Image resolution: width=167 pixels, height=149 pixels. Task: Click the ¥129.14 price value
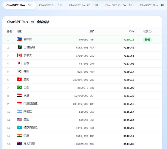pyautogui.click(x=129, y=72)
